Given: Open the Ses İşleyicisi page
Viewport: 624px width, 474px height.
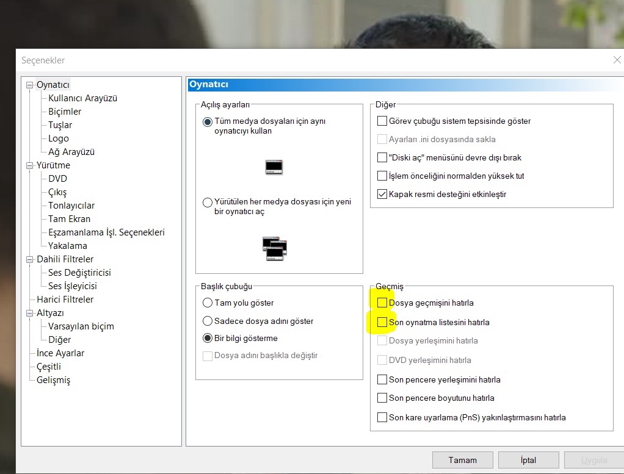Looking at the screenshot, I should coord(73,286).
